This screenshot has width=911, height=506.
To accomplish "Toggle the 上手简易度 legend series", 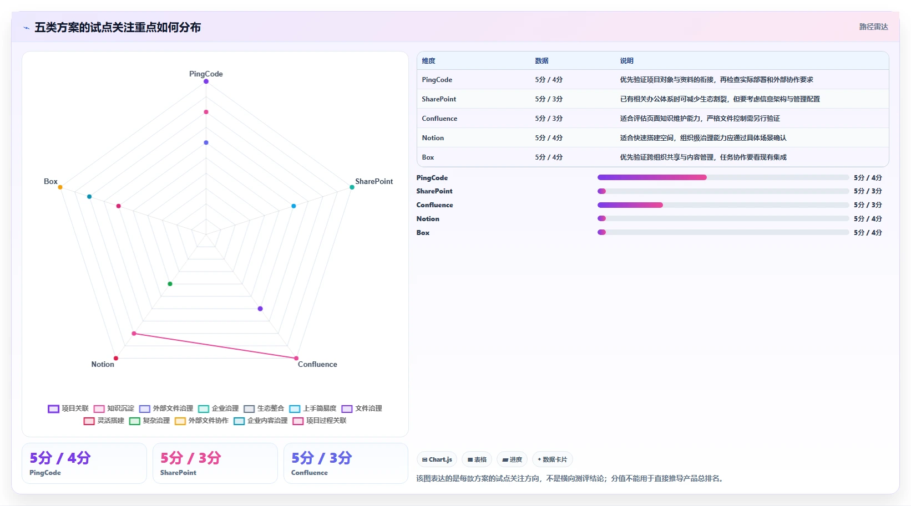I will point(313,408).
